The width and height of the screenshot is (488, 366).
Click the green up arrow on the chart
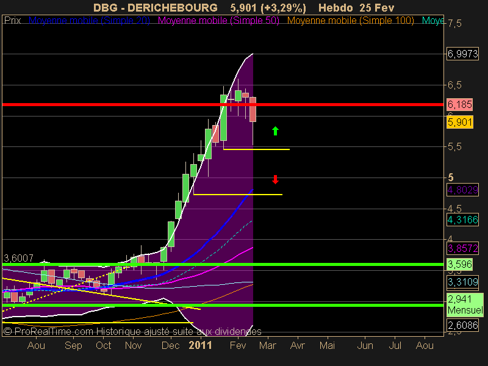click(x=275, y=131)
